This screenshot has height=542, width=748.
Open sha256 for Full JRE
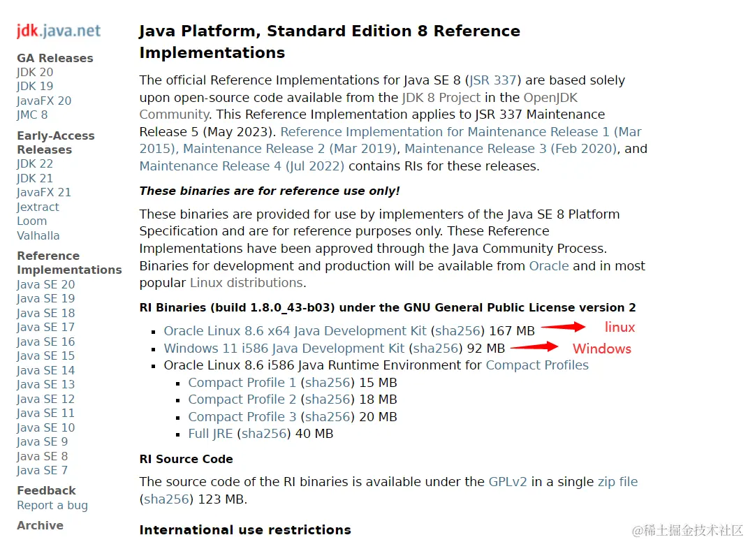[x=264, y=434]
